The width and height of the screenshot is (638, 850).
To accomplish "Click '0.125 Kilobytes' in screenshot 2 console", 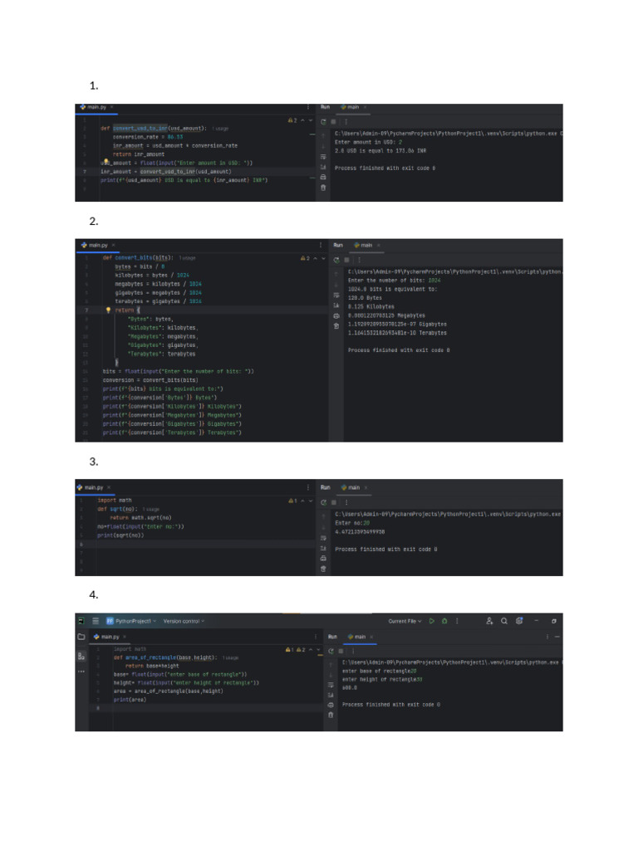I will [x=371, y=307].
